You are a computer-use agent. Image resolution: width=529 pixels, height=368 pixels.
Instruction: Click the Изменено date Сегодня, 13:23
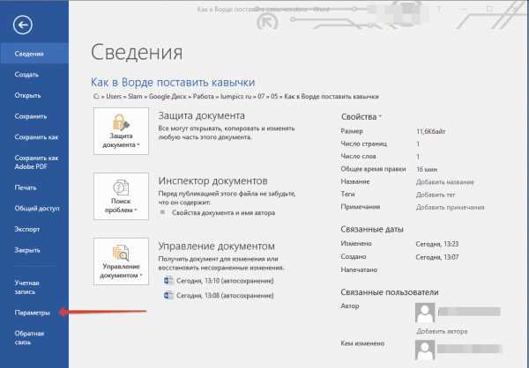tap(437, 244)
